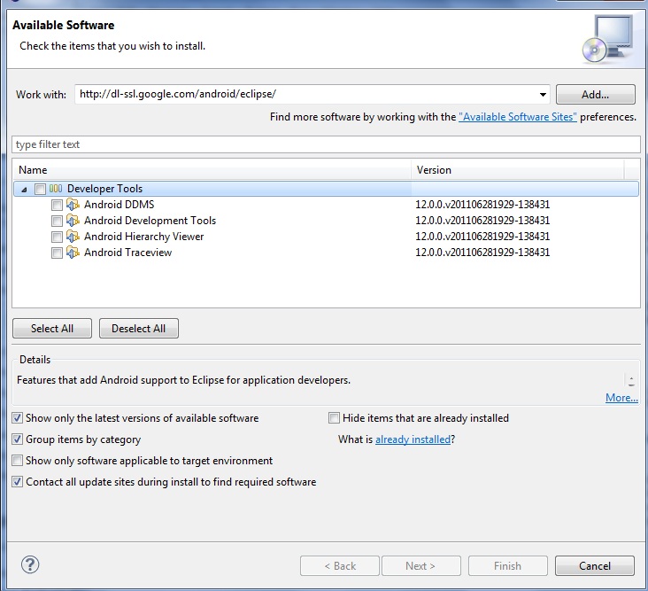The image size is (648, 591).
Task: Click the Next > button
Action: click(x=420, y=565)
